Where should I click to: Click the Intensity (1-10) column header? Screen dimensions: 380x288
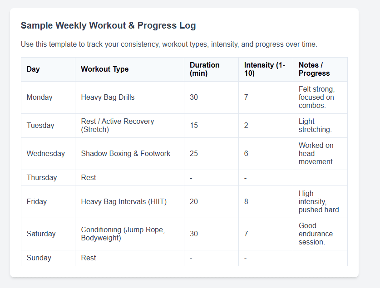[266, 69]
